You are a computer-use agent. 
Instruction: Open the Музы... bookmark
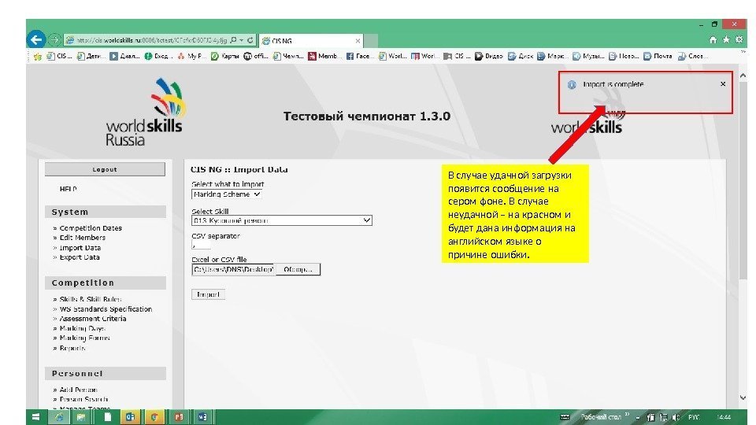(588, 57)
